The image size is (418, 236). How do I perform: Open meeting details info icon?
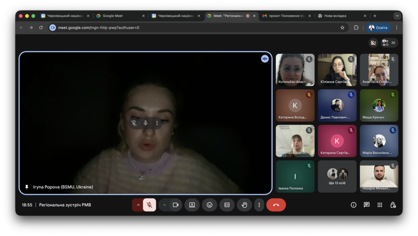tap(354, 205)
